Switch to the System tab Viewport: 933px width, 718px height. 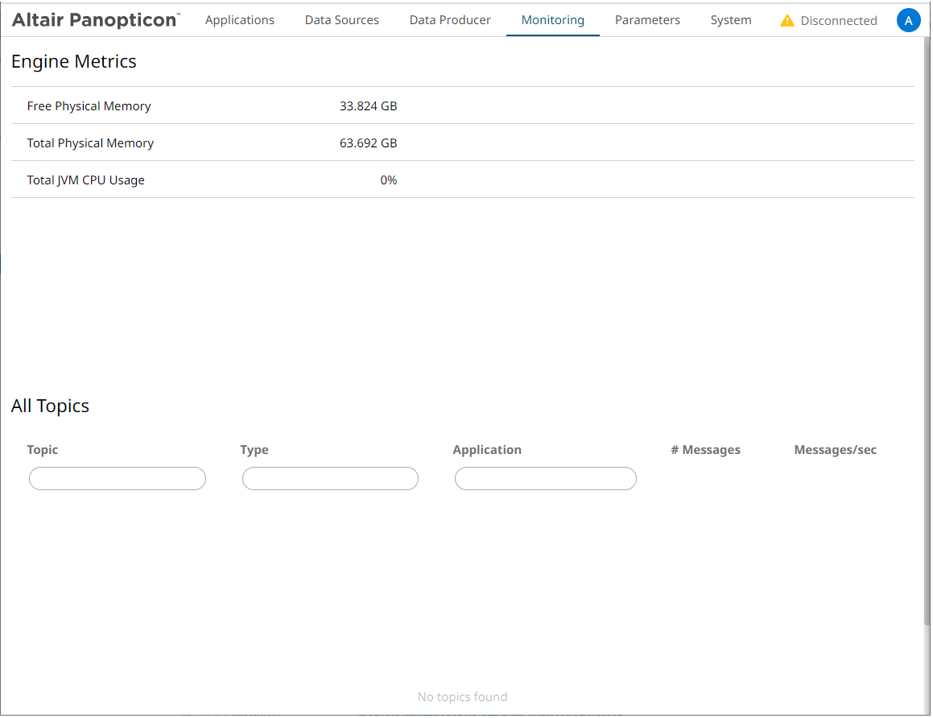point(730,20)
